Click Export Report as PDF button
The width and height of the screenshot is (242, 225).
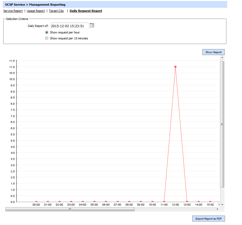point(209,219)
